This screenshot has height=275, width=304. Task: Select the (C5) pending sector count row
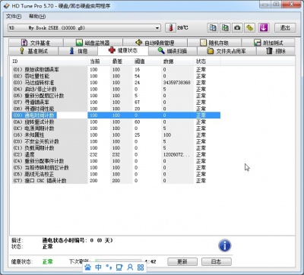(x=116, y=168)
